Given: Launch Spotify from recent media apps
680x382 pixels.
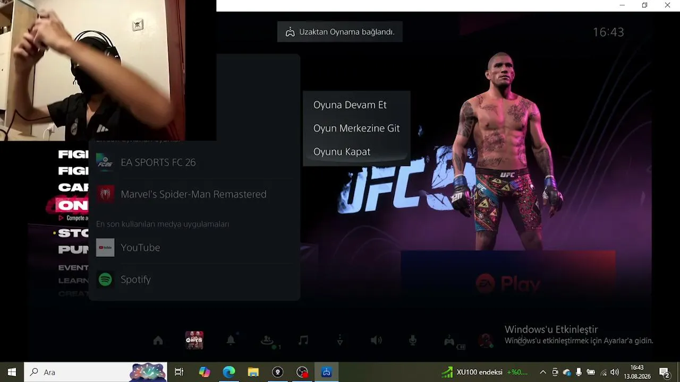Looking at the screenshot, I should [195, 279].
